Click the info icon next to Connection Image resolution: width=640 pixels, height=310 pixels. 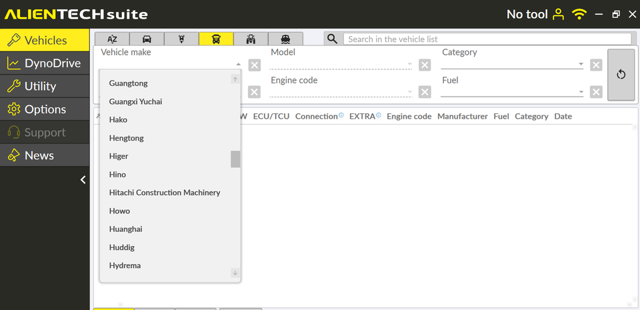point(341,115)
